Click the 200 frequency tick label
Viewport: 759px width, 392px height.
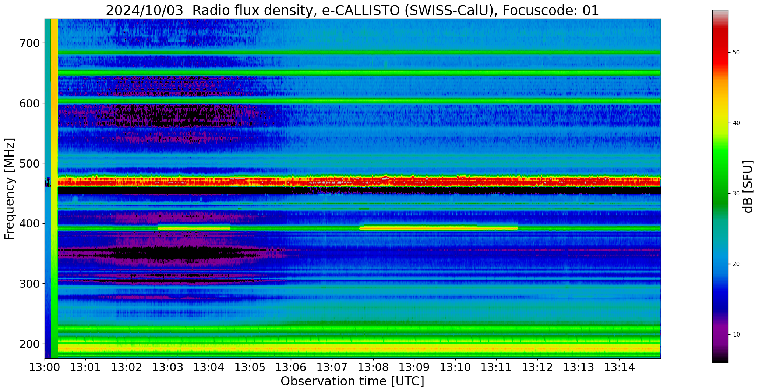[29, 344]
